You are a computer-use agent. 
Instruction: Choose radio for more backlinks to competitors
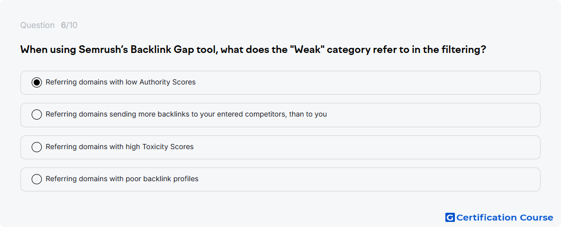coord(37,115)
